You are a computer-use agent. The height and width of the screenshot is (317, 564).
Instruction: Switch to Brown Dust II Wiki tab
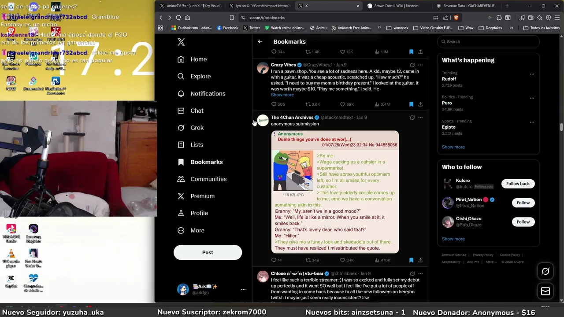397,6
